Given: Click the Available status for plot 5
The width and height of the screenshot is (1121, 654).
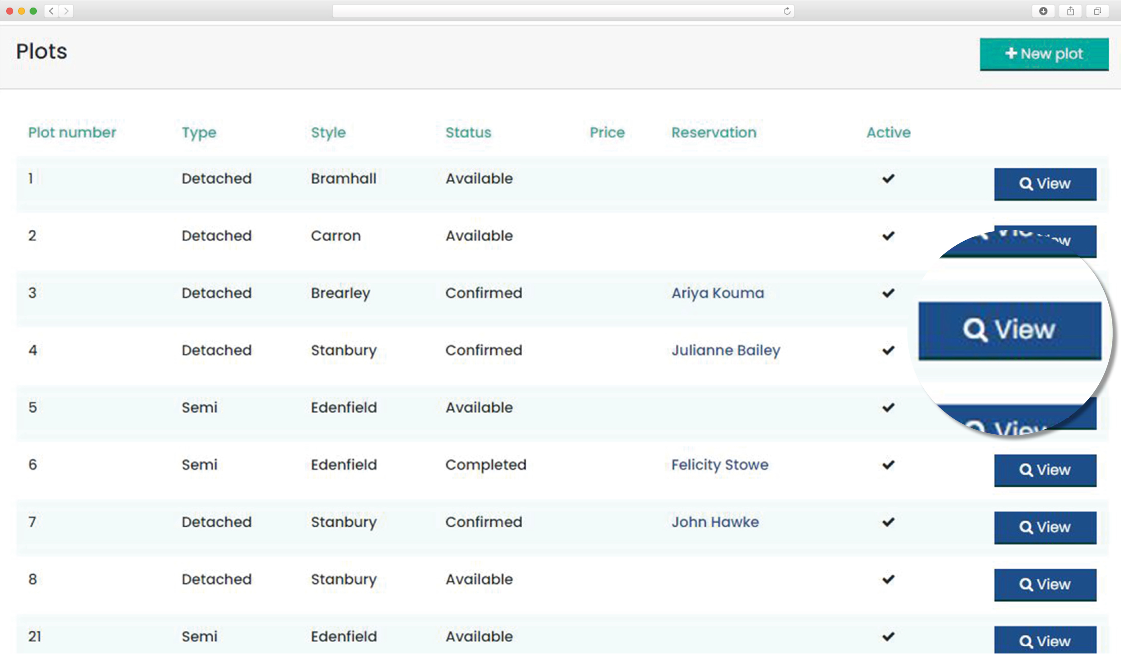Looking at the screenshot, I should pyautogui.click(x=479, y=407).
